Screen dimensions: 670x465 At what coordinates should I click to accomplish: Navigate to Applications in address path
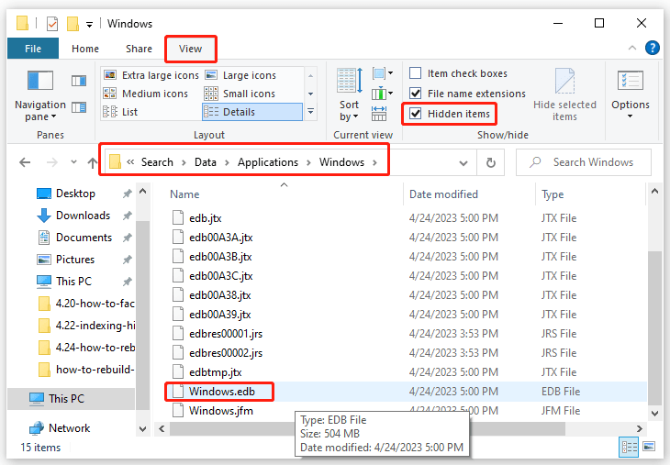tap(268, 162)
